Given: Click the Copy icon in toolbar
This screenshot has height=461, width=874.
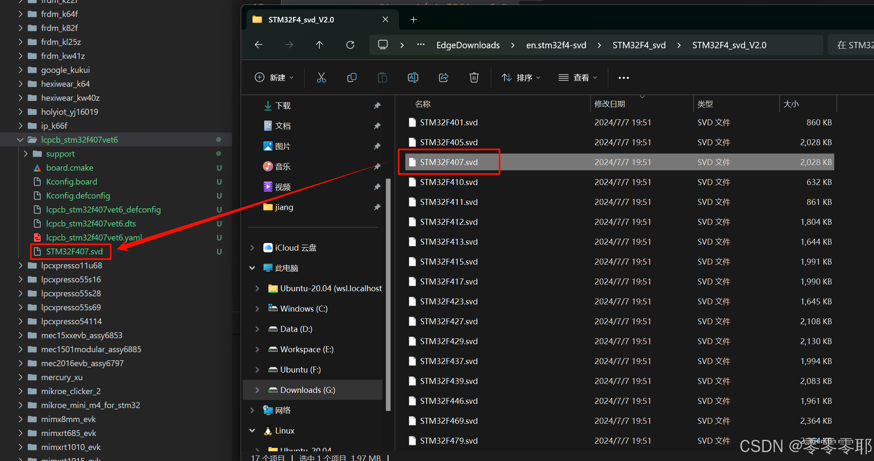Looking at the screenshot, I should coord(352,77).
